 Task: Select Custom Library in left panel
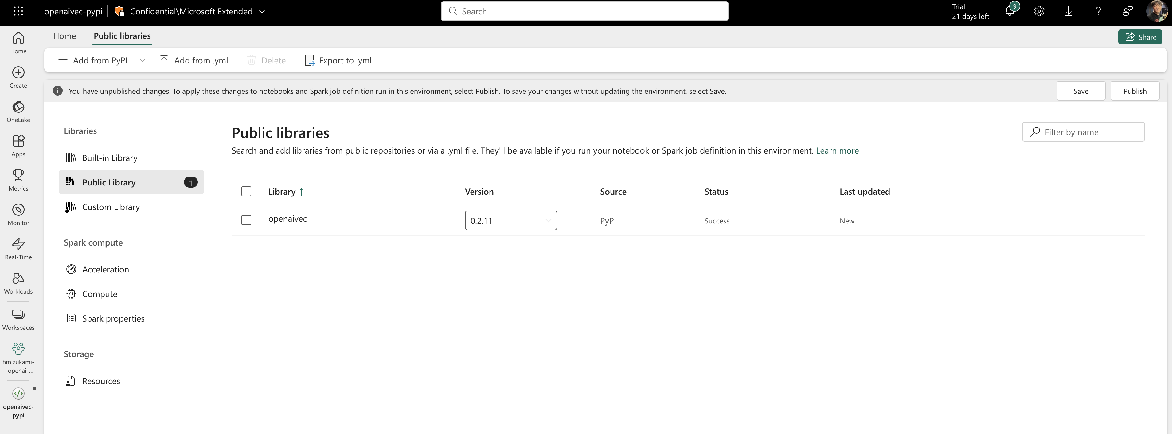click(111, 207)
